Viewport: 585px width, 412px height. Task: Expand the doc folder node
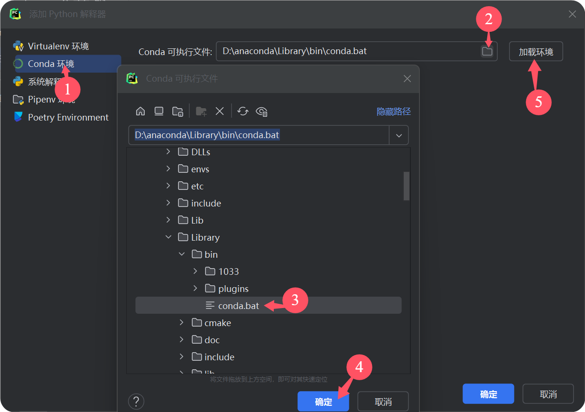[x=182, y=340]
